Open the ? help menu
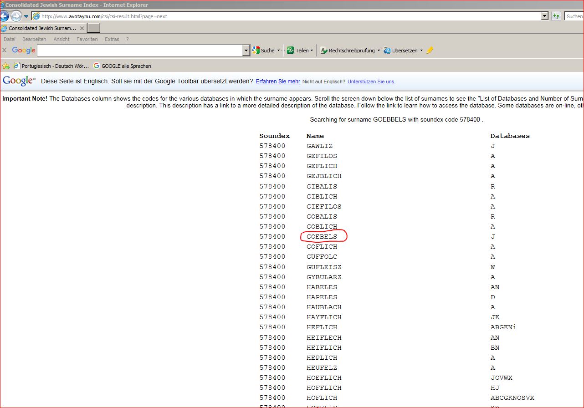The width and height of the screenshot is (584, 408). [128, 39]
